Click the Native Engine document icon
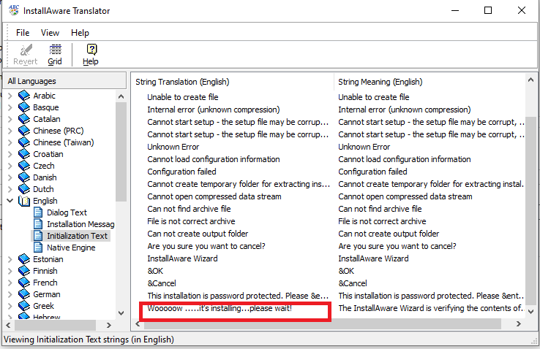The width and height of the screenshot is (540, 349). click(x=38, y=248)
